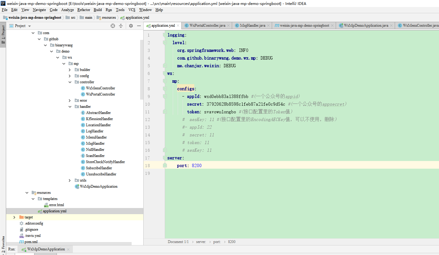Image resolution: width=439 pixels, height=255 pixels.
Task: Click server breadcrumb in editor status
Action: [x=201, y=242]
